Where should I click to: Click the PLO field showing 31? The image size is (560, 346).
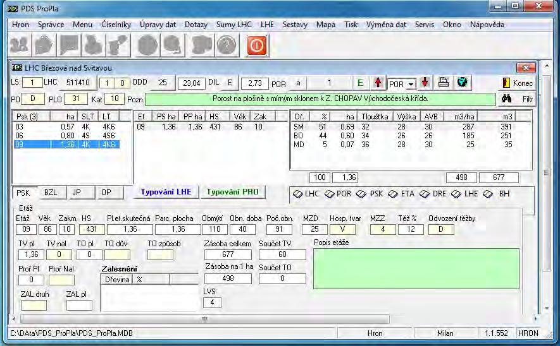click(76, 98)
